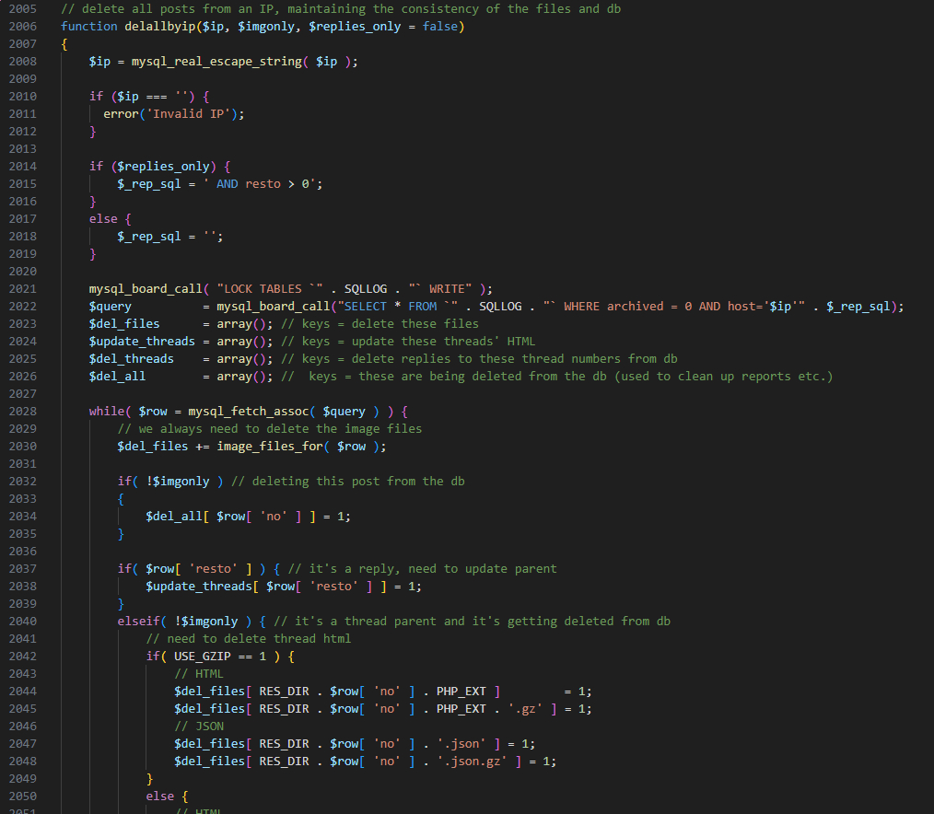Click the function name delallbyip
This screenshot has width=934, height=814.
pos(159,26)
